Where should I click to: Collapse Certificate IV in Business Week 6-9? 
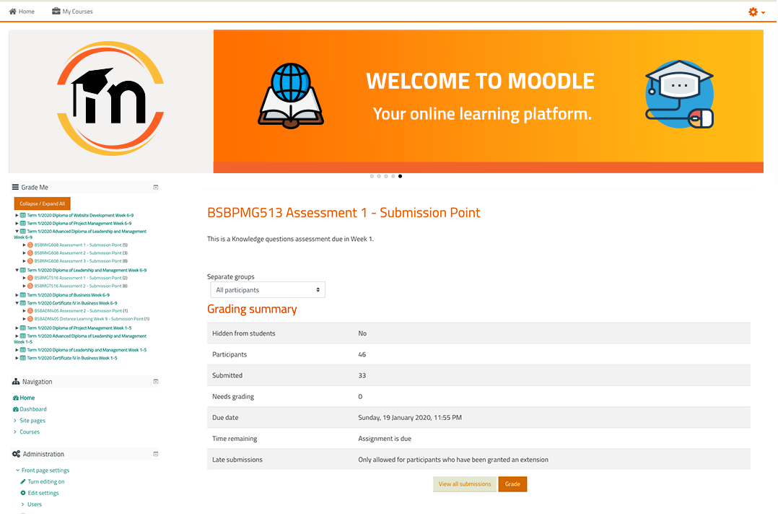click(x=17, y=302)
